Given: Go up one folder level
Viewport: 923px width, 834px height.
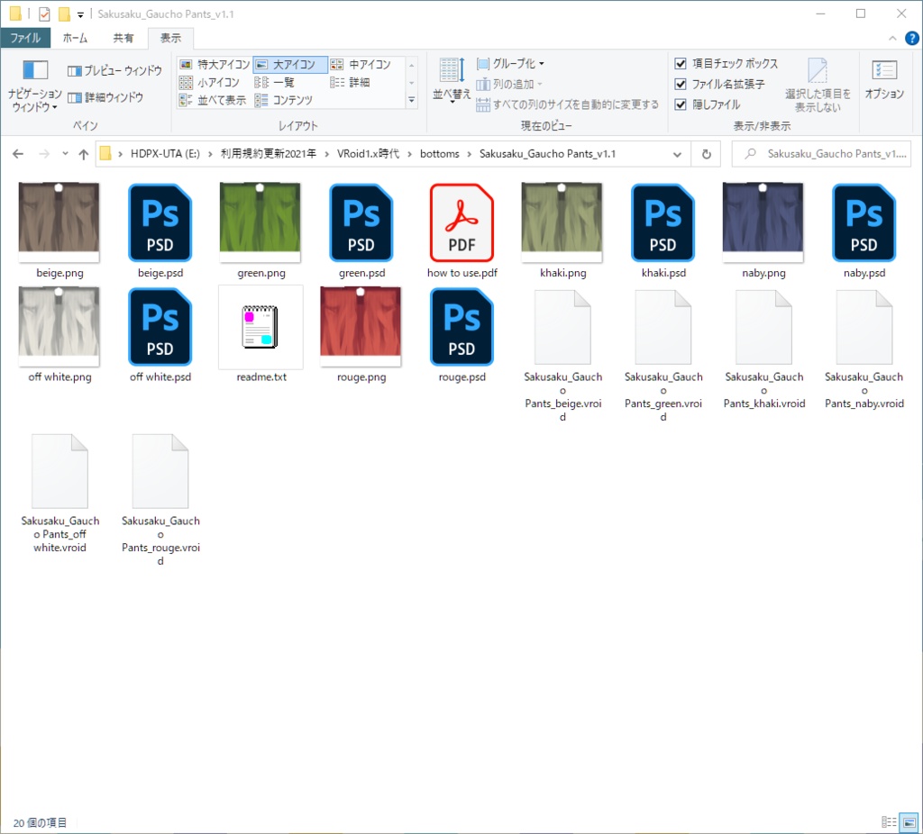Looking at the screenshot, I should click(x=84, y=154).
